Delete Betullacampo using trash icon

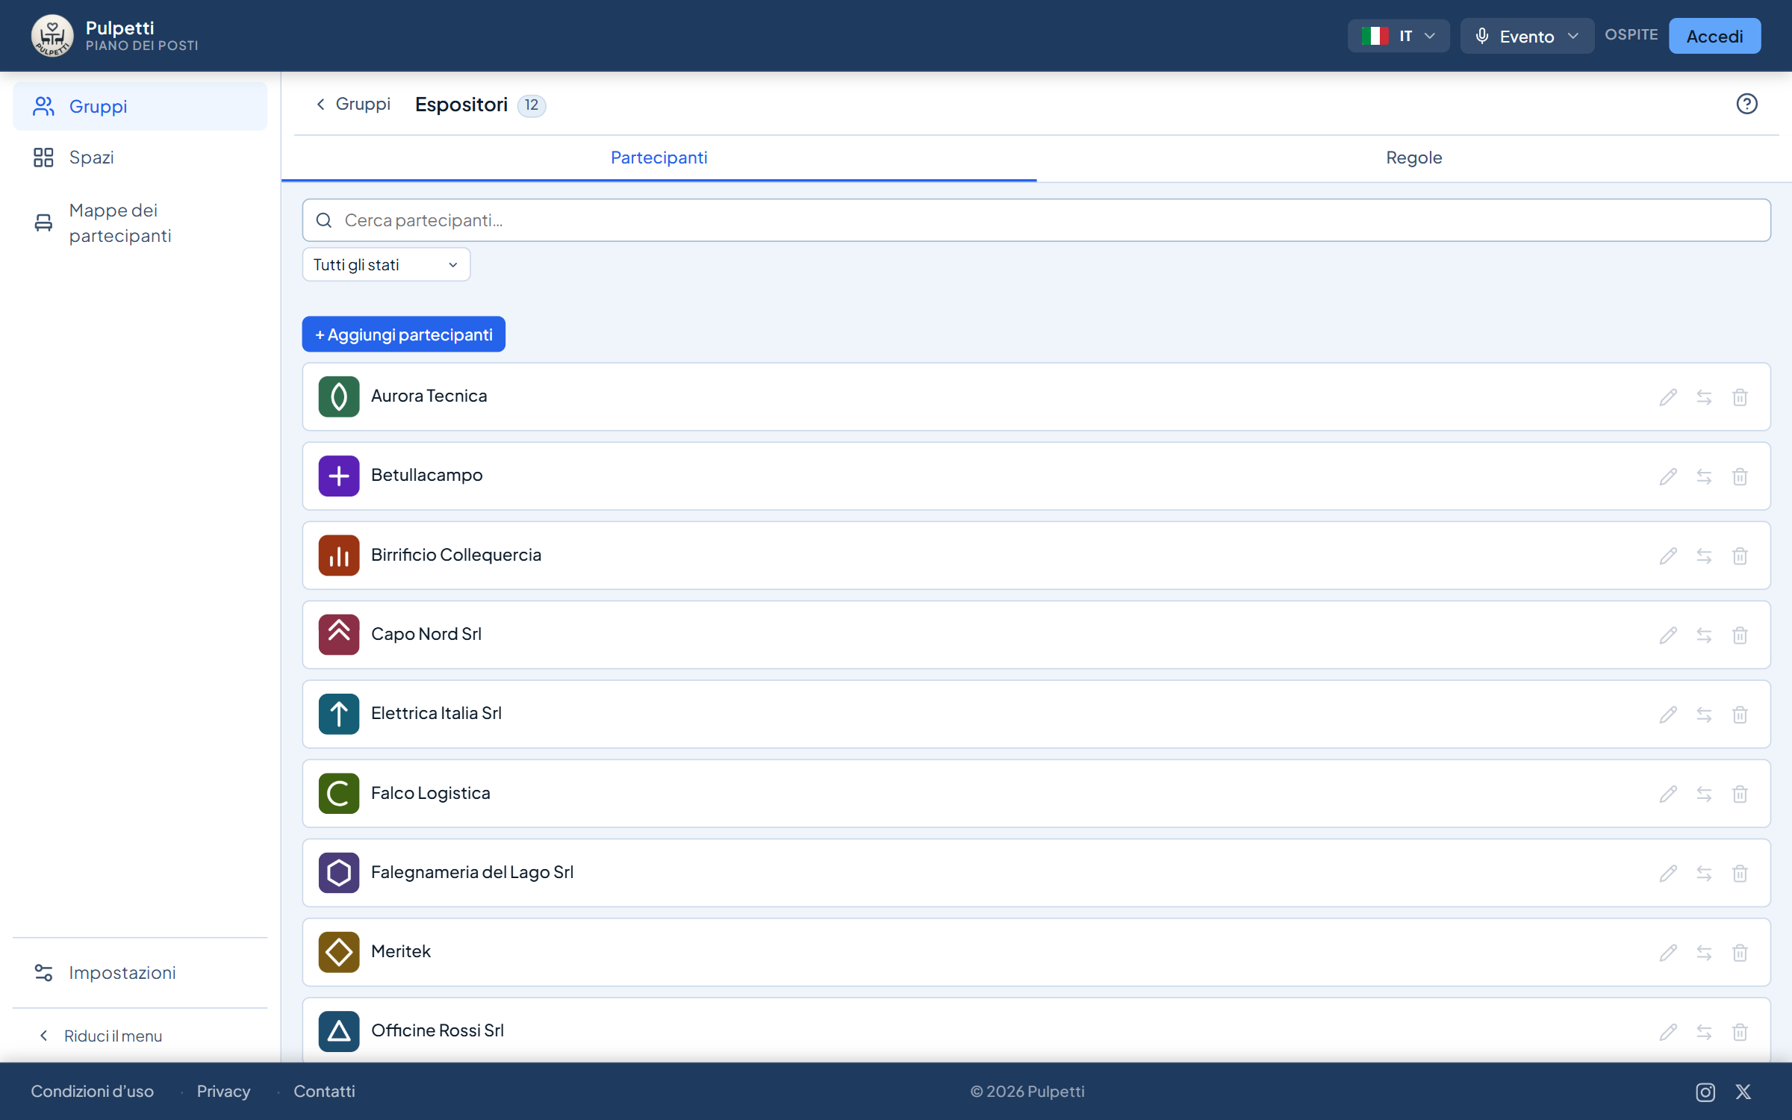point(1740,476)
